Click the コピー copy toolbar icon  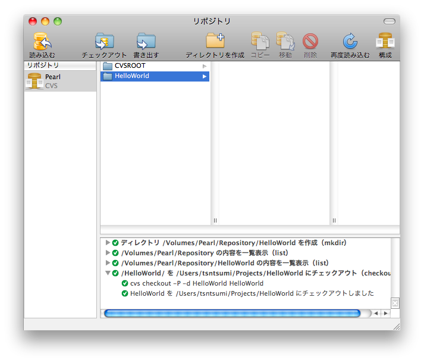point(260,42)
